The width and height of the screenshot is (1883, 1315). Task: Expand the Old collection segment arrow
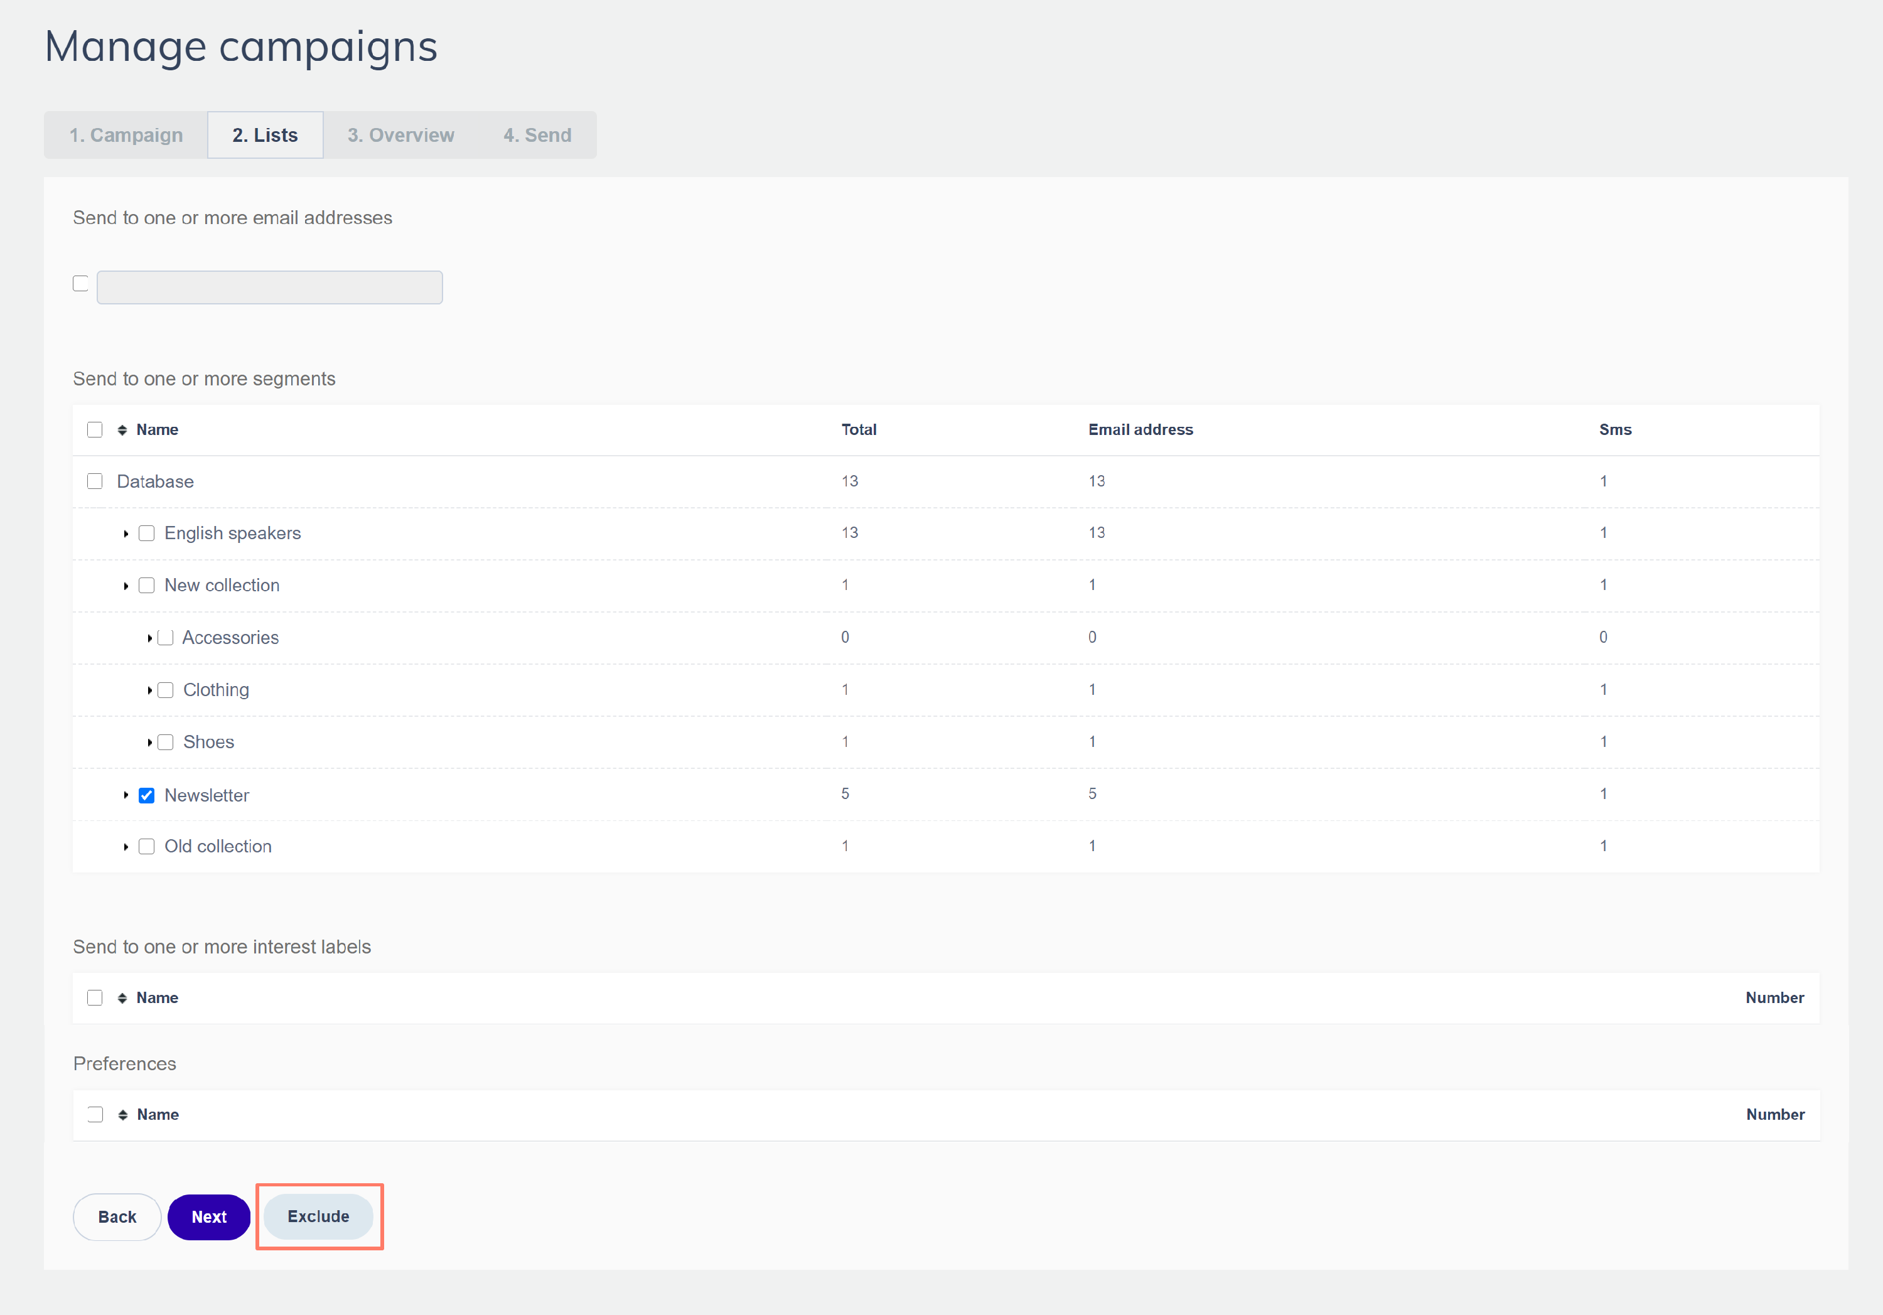pyautogui.click(x=126, y=847)
